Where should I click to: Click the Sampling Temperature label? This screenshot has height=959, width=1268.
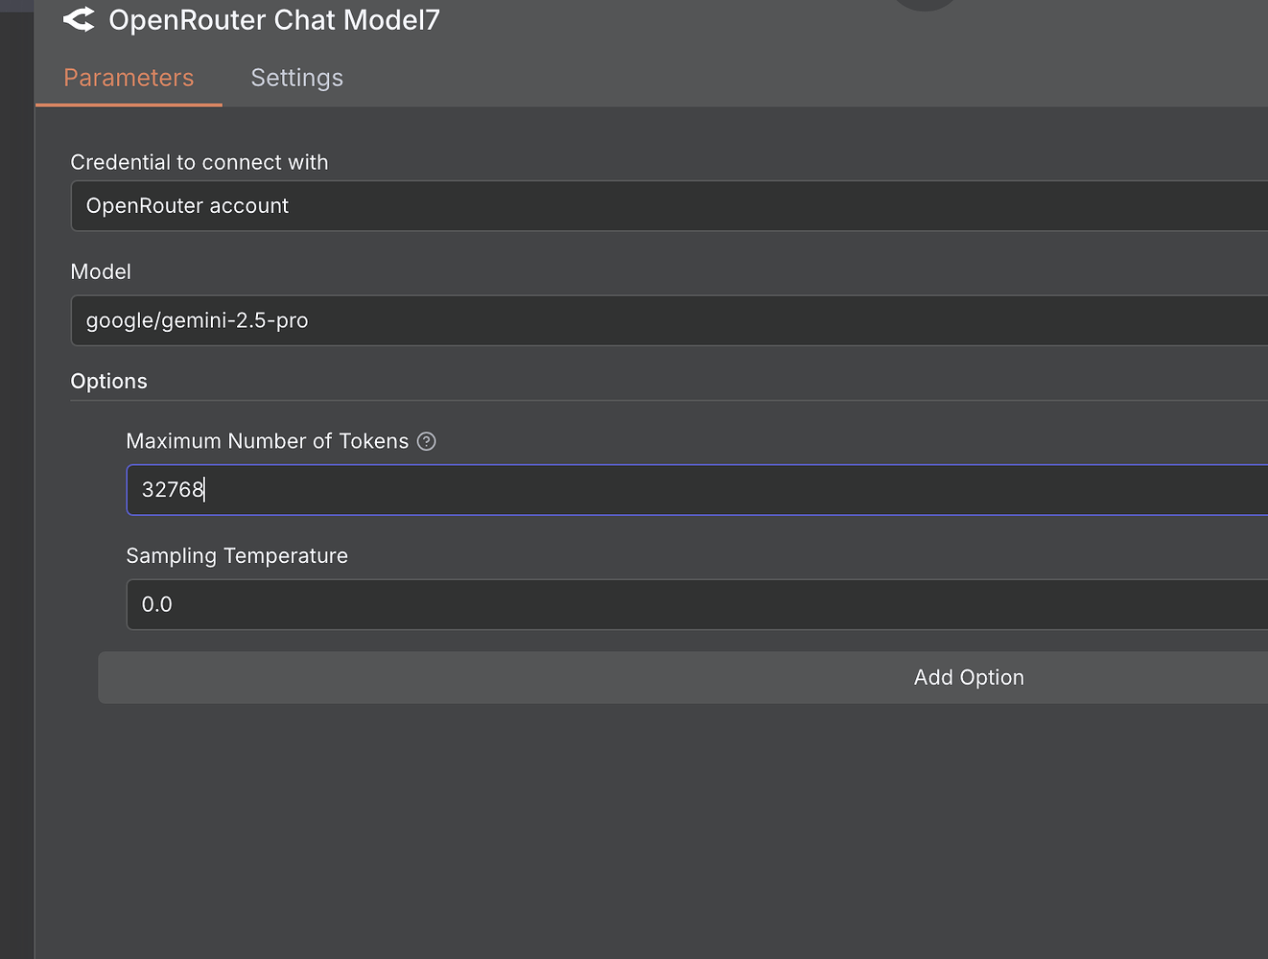(x=237, y=555)
